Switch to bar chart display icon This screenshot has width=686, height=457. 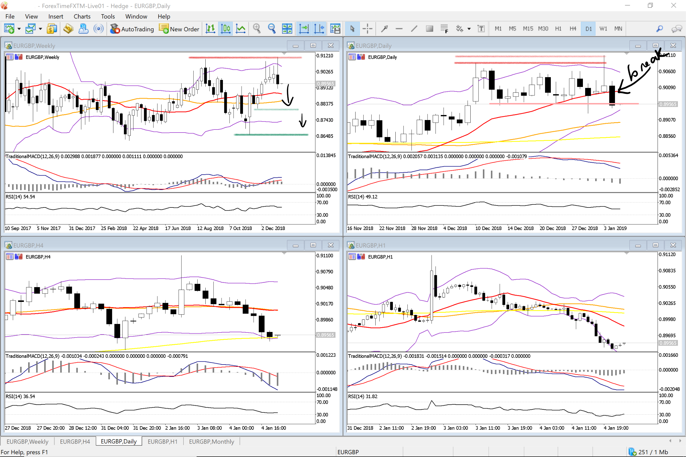coord(210,29)
